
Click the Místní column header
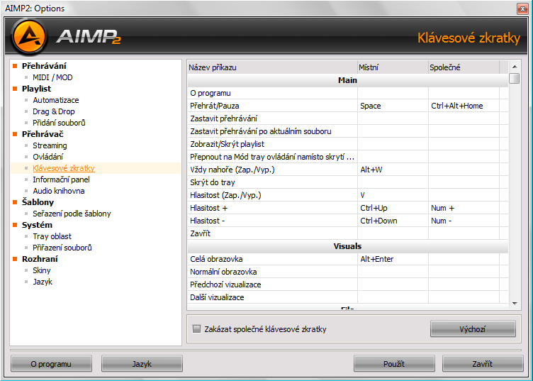[393, 67]
